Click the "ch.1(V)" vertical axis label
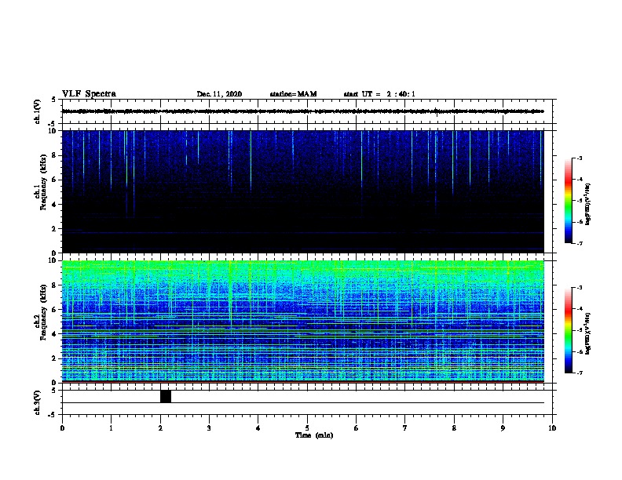 pos(37,111)
